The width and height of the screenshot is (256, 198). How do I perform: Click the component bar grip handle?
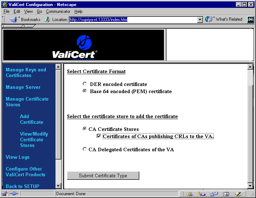[x=182, y=194]
